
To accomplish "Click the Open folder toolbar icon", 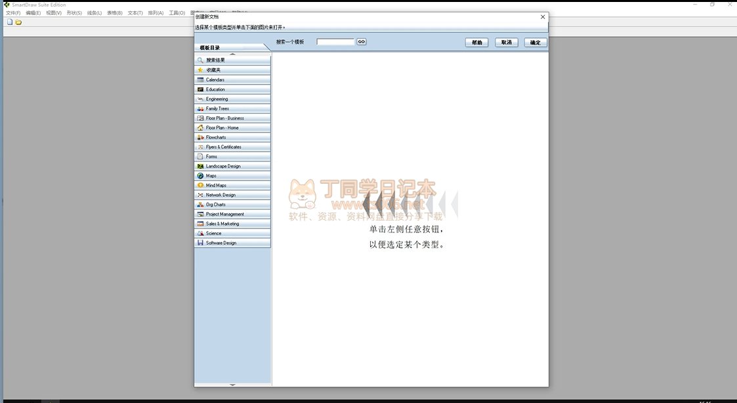I will tap(18, 22).
